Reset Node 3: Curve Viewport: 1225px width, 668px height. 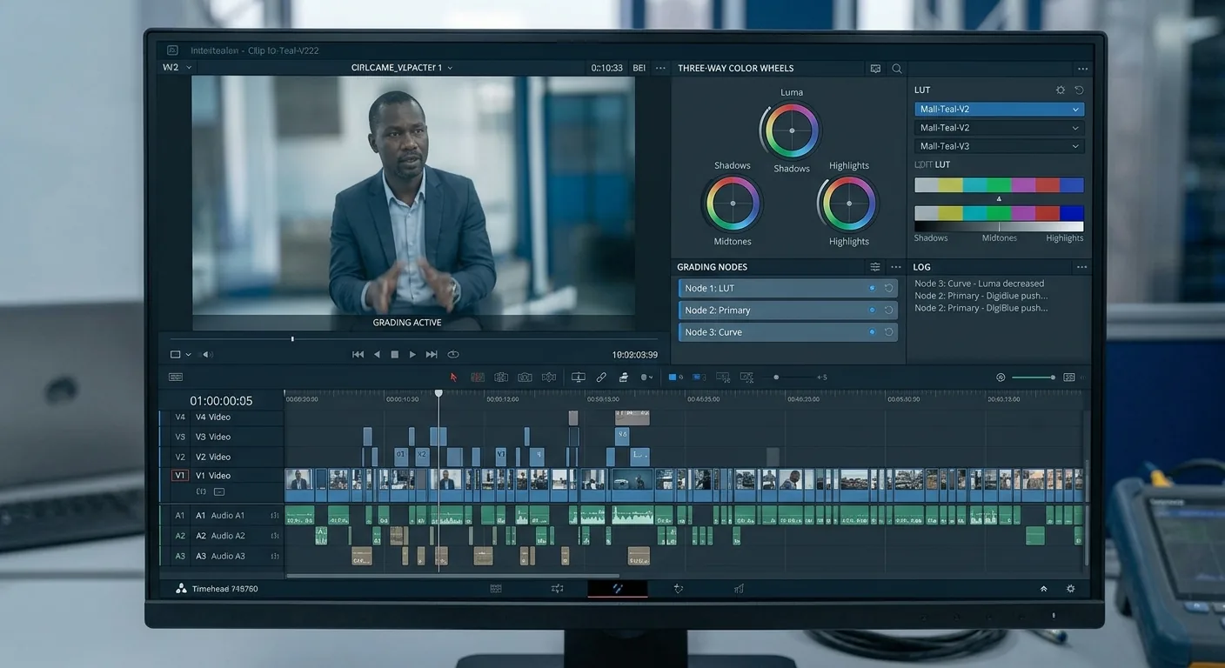(x=889, y=332)
